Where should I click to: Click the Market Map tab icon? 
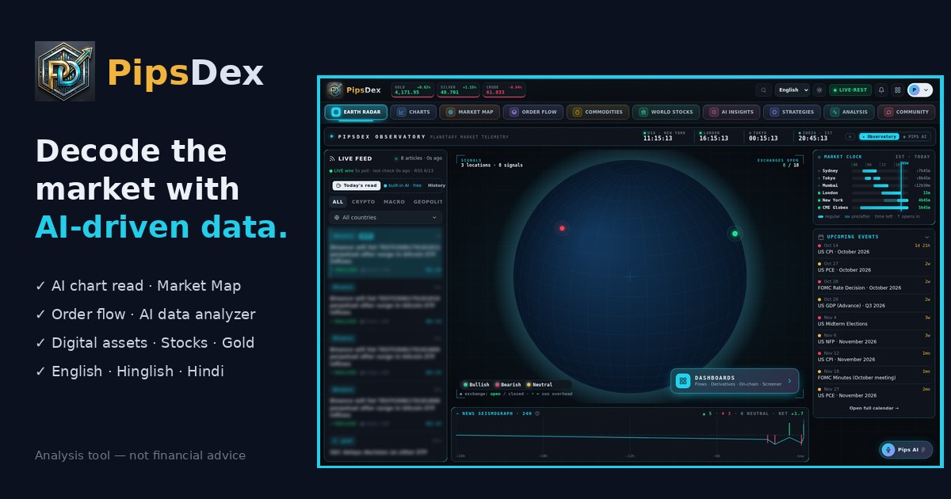tap(450, 112)
